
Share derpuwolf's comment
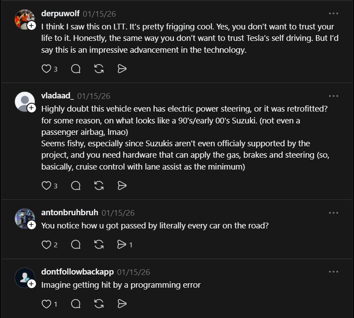[x=122, y=69]
